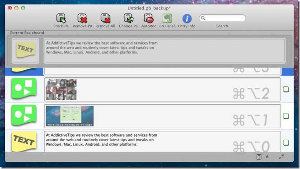300x169 pixels.
Task: Click the Remove All toolbar icon
Action: click(x=105, y=18)
